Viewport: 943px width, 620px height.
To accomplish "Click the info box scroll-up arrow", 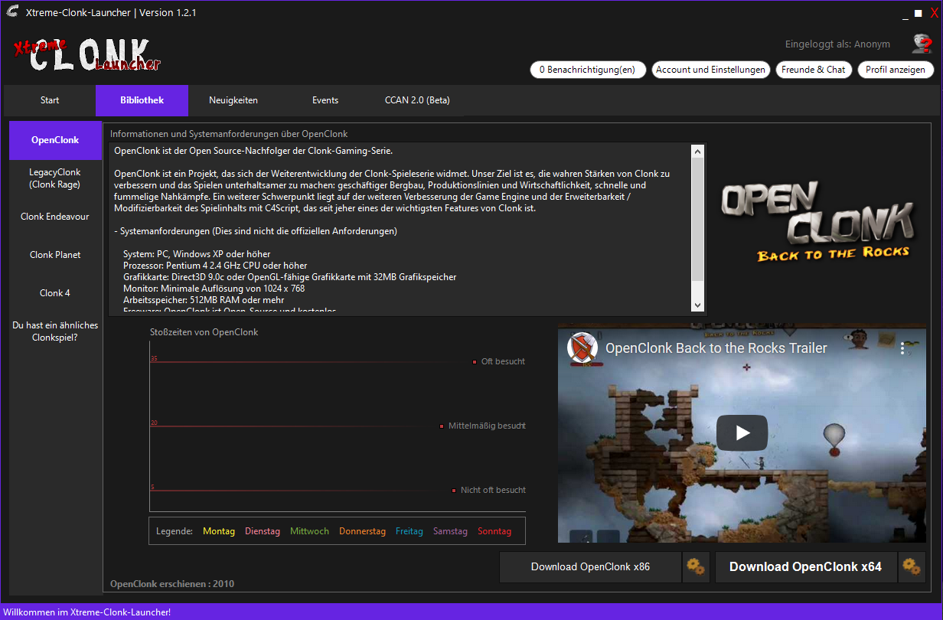I will pyautogui.click(x=697, y=152).
